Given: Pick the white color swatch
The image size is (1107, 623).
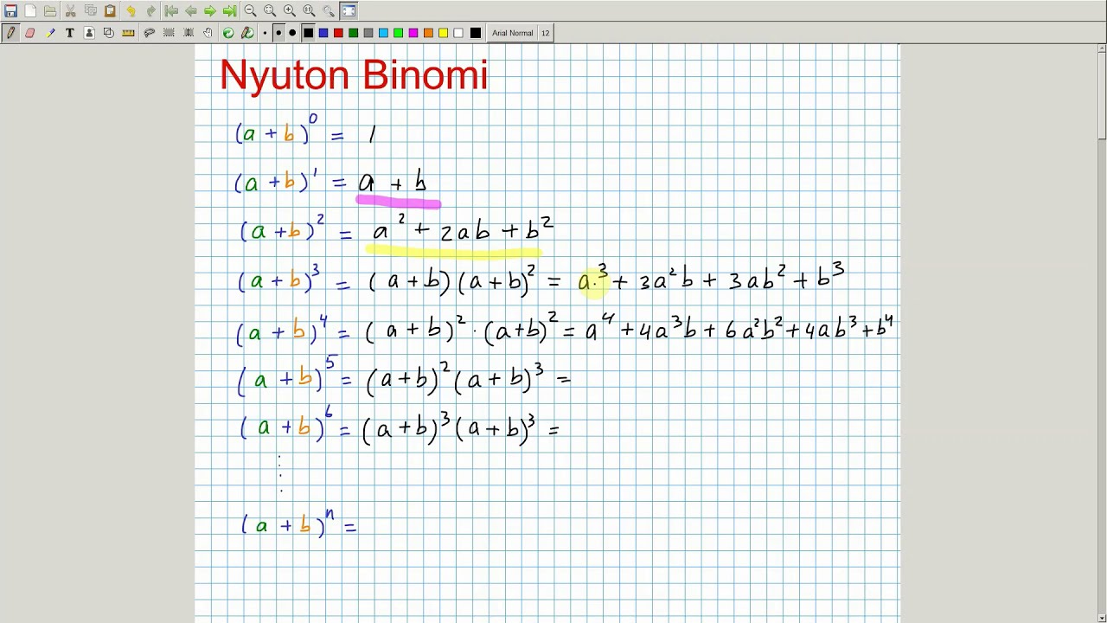Looking at the screenshot, I should click(458, 33).
